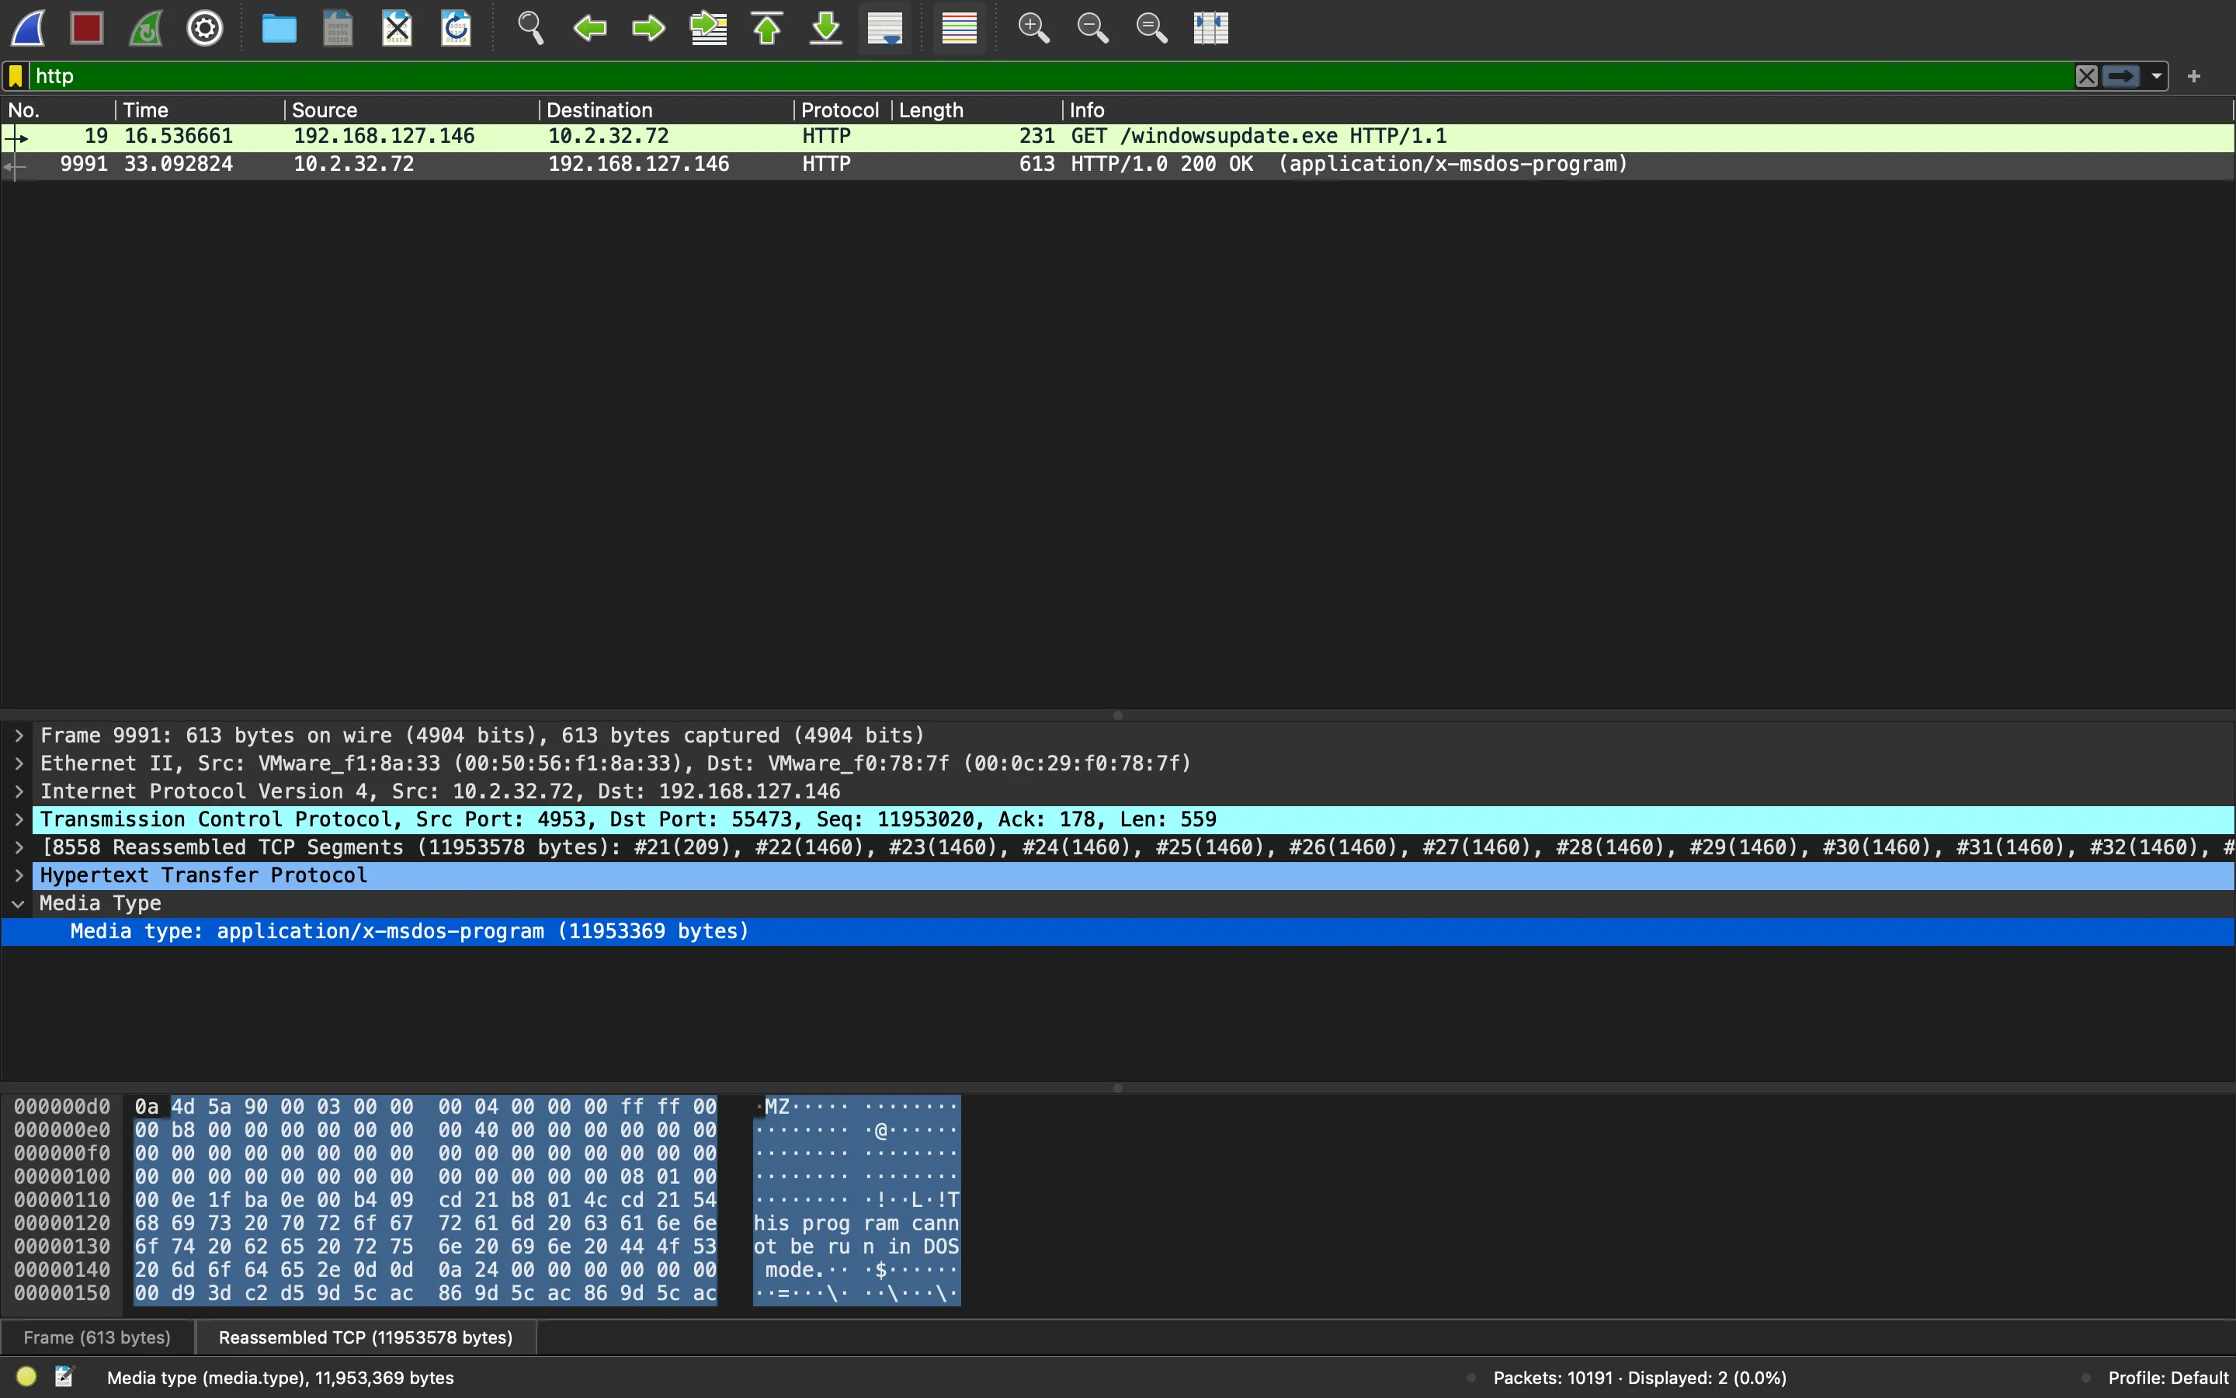
Task: Expand Reassembled TCP Segments list
Action: pyautogui.click(x=19, y=848)
